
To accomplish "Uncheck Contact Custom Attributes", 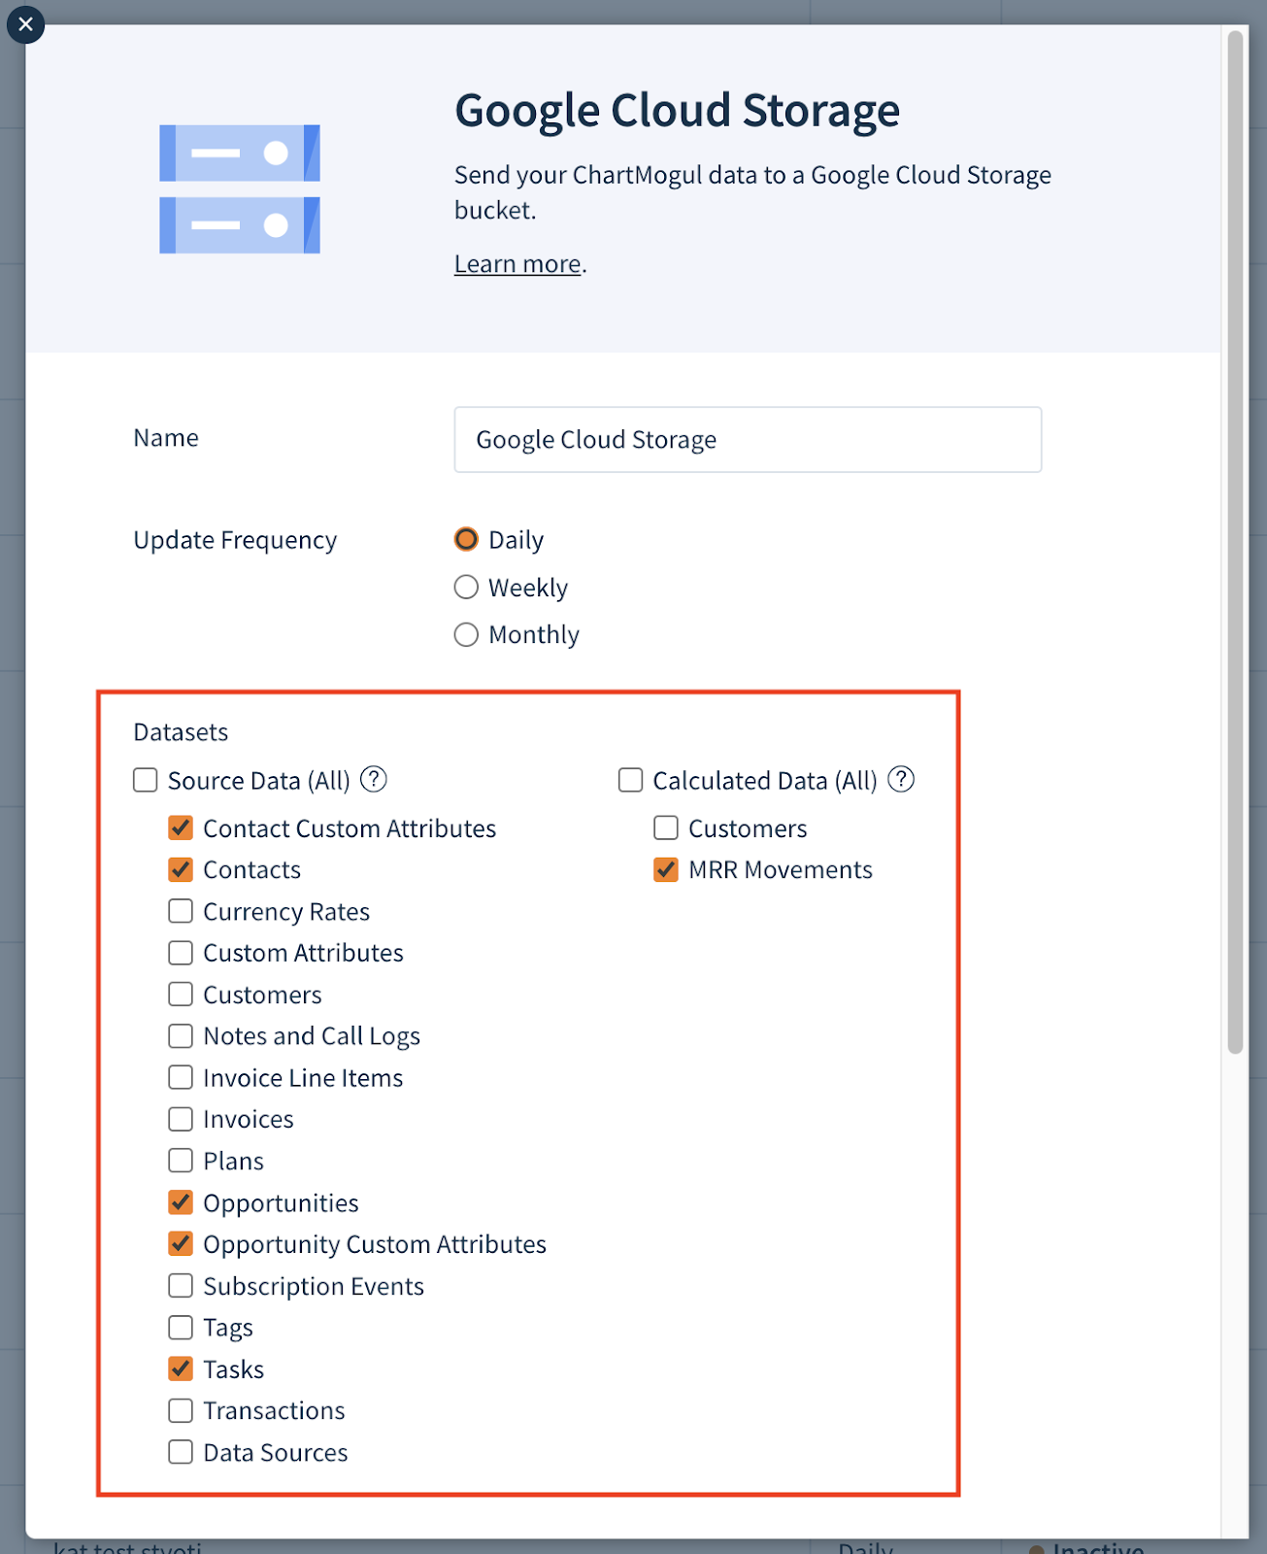I will [181, 828].
